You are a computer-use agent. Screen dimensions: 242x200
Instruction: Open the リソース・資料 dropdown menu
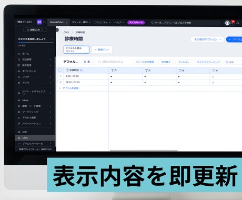tap(81, 23)
